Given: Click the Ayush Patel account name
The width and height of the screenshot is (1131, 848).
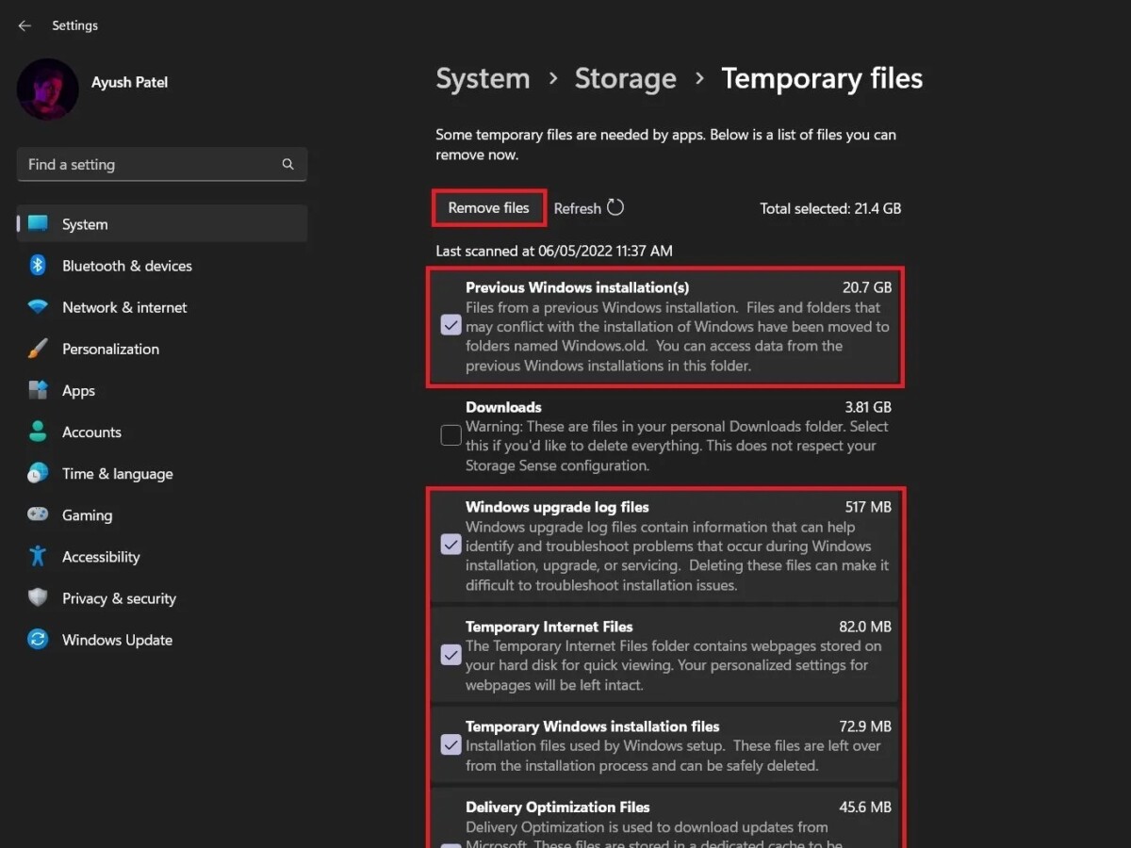Looking at the screenshot, I should pyautogui.click(x=129, y=82).
